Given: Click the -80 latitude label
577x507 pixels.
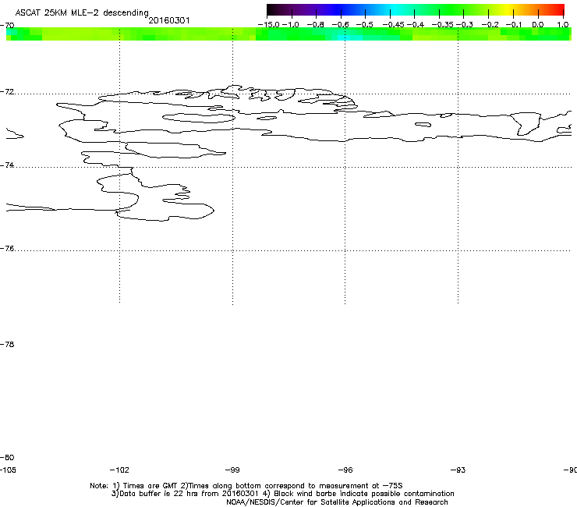Looking at the screenshot, I should tap(7, 457).
